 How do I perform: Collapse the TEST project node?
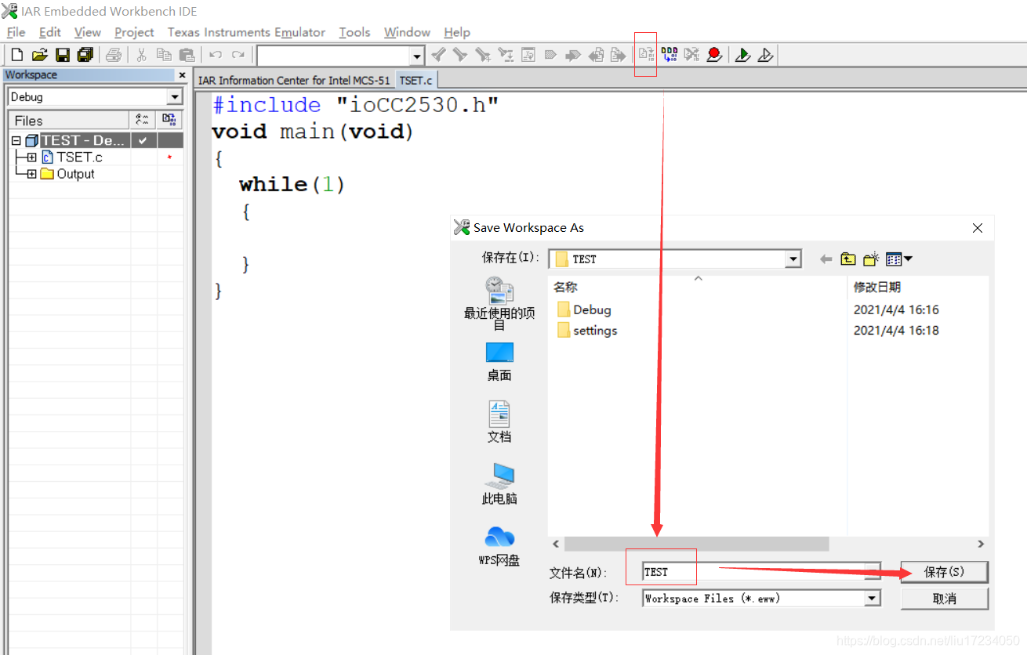click(x=16, y=140)
